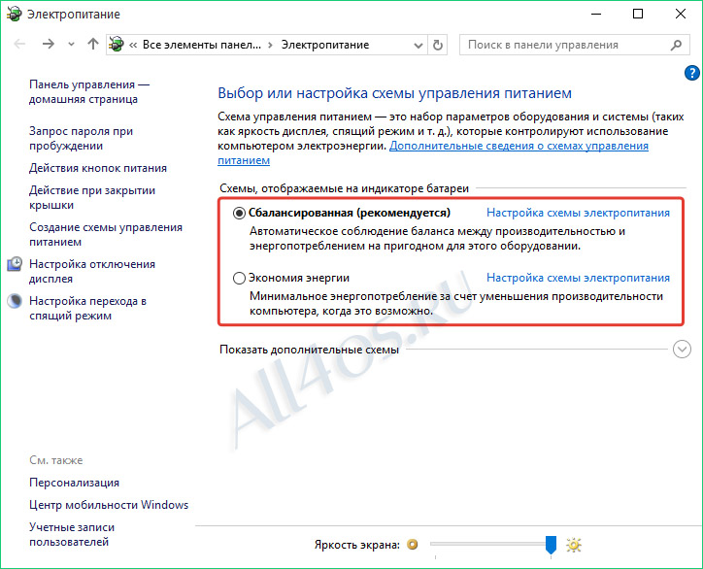Click the magnifier search icon
The height and width of the screenshot is (569, 703).
[676, 45]
